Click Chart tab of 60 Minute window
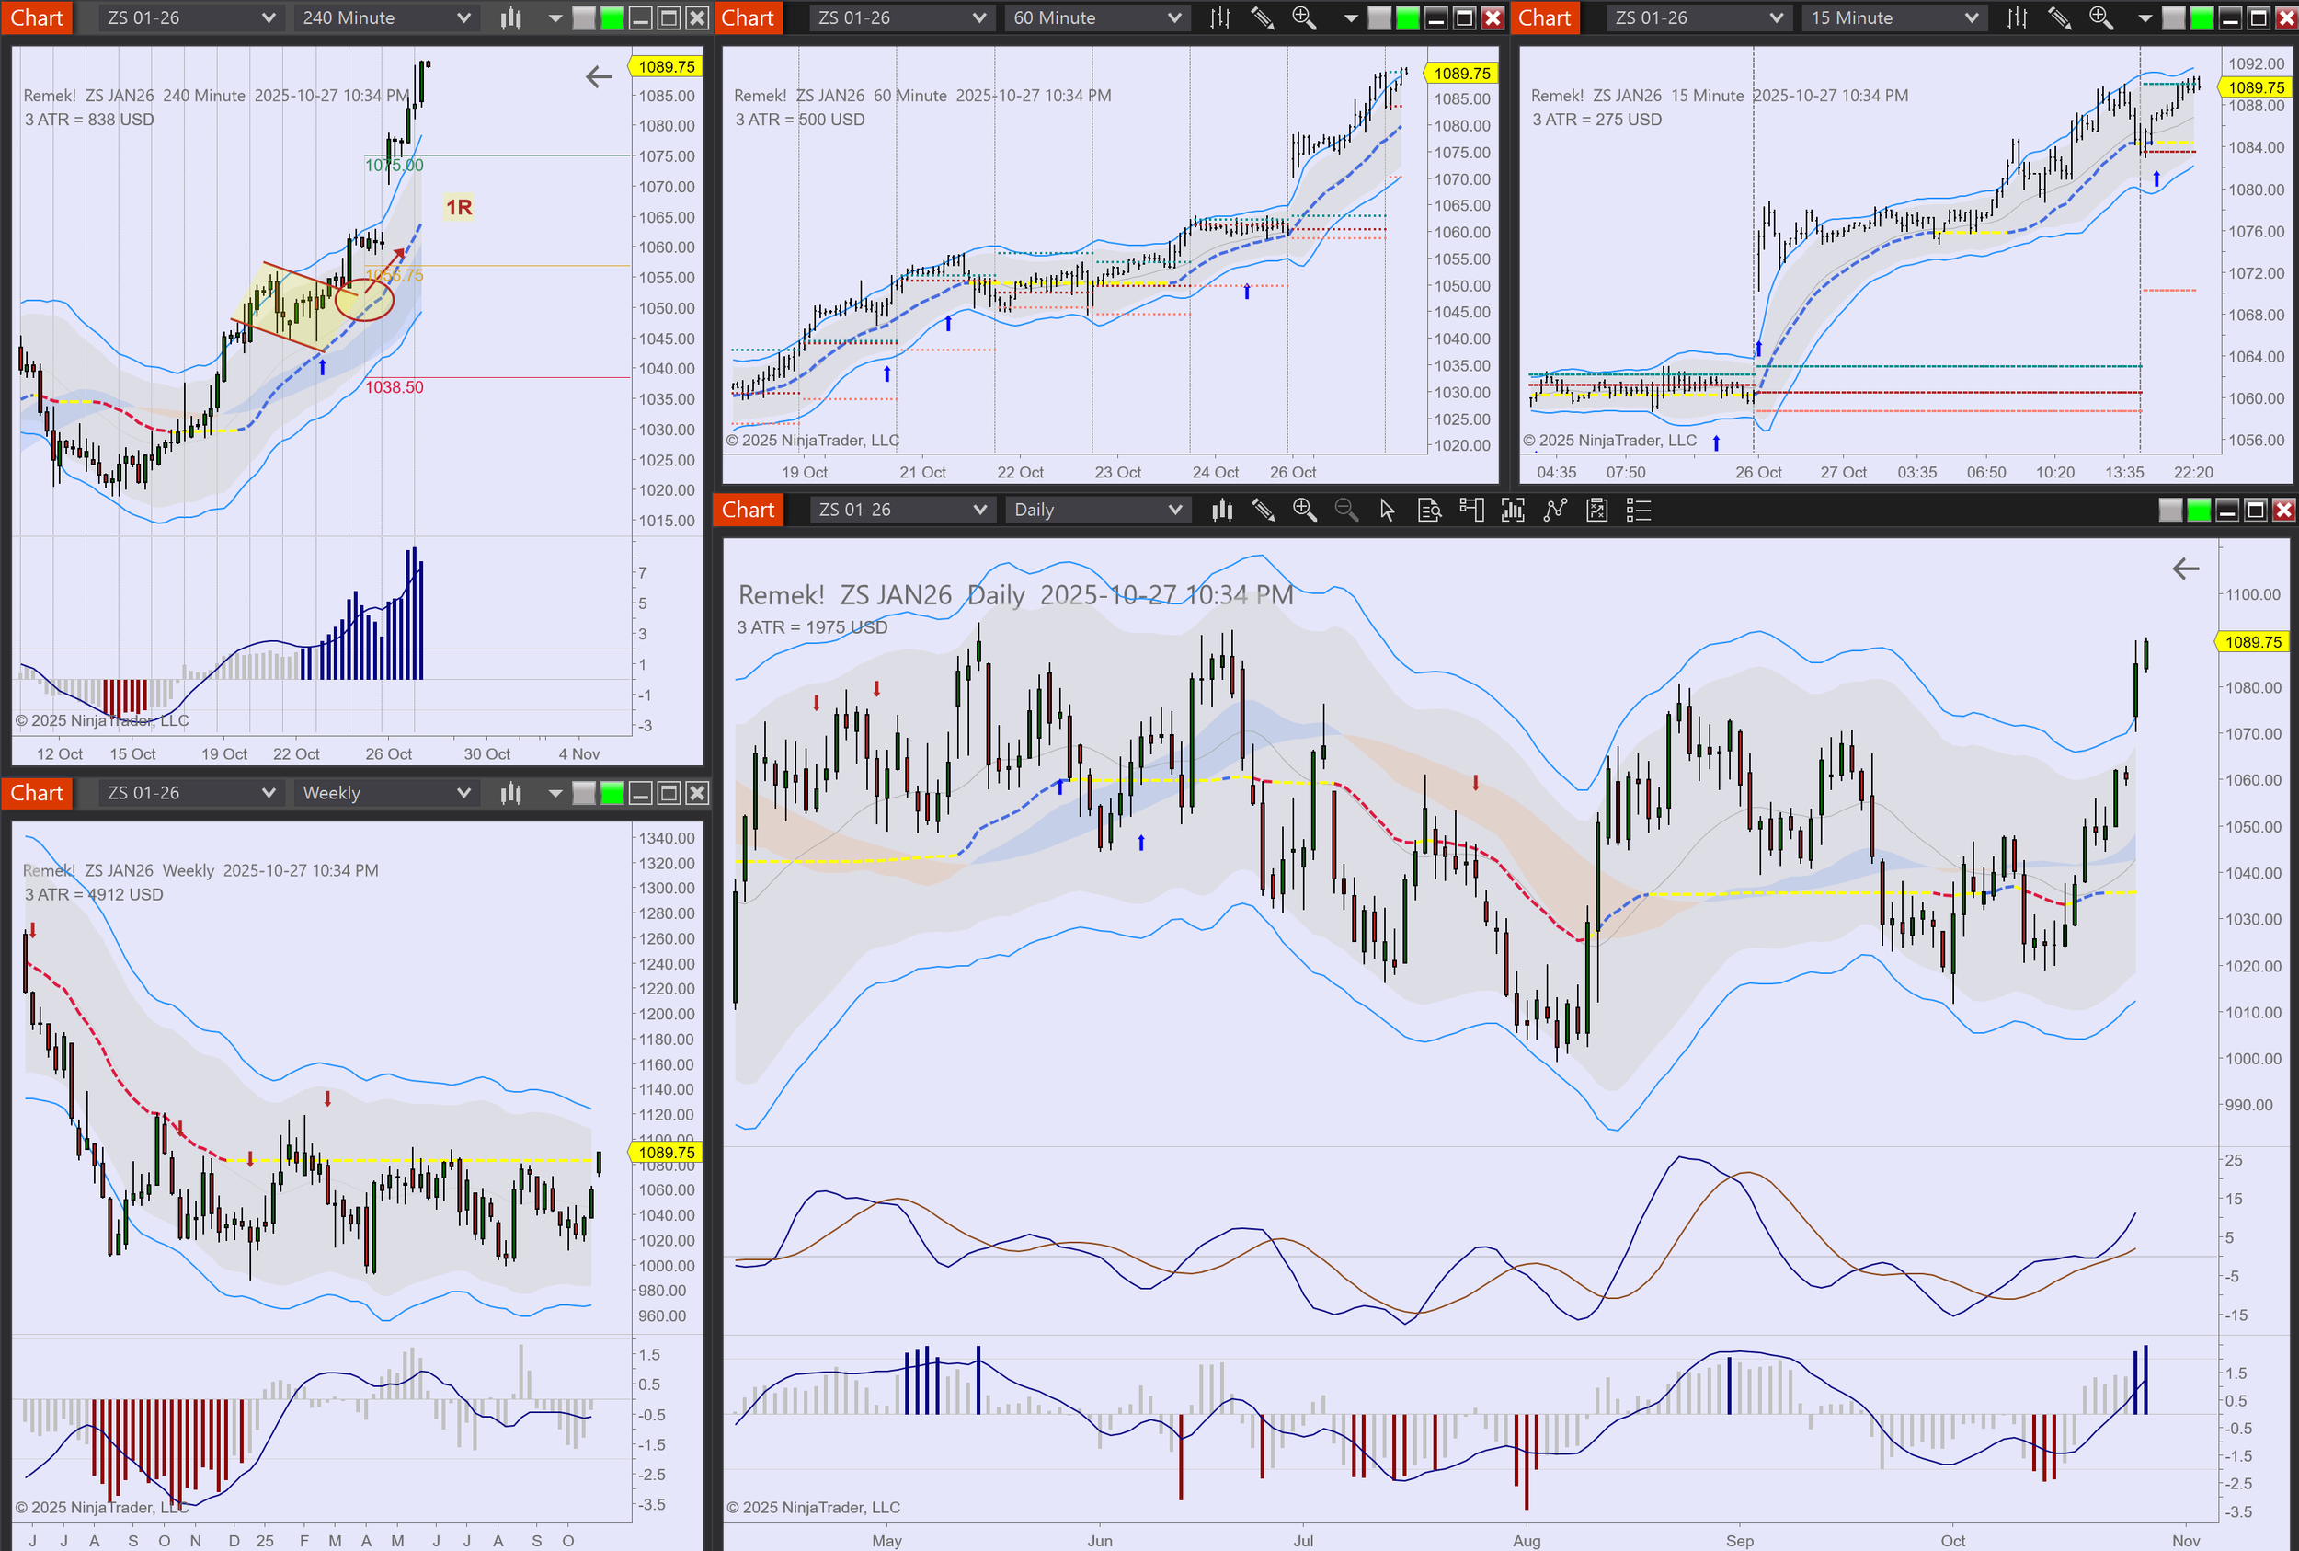Viewport: 2299px width, 1551px height. 748,17
